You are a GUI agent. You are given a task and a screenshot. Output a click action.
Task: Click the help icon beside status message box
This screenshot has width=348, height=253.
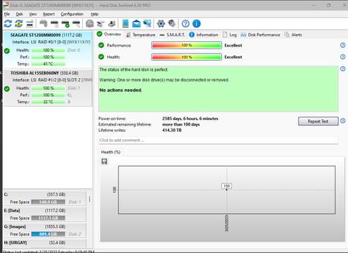tap(342, 69)
